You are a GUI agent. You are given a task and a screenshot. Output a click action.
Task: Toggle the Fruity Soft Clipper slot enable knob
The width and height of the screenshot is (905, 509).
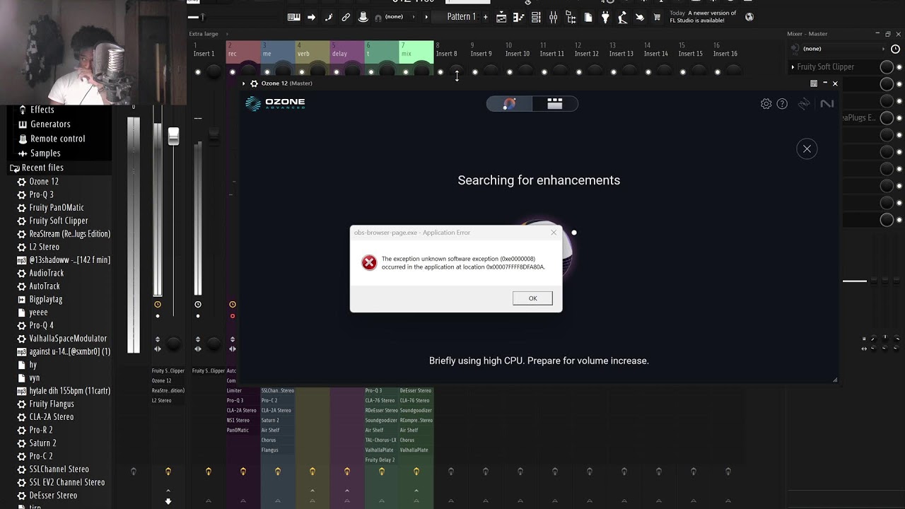click(887, 66)
